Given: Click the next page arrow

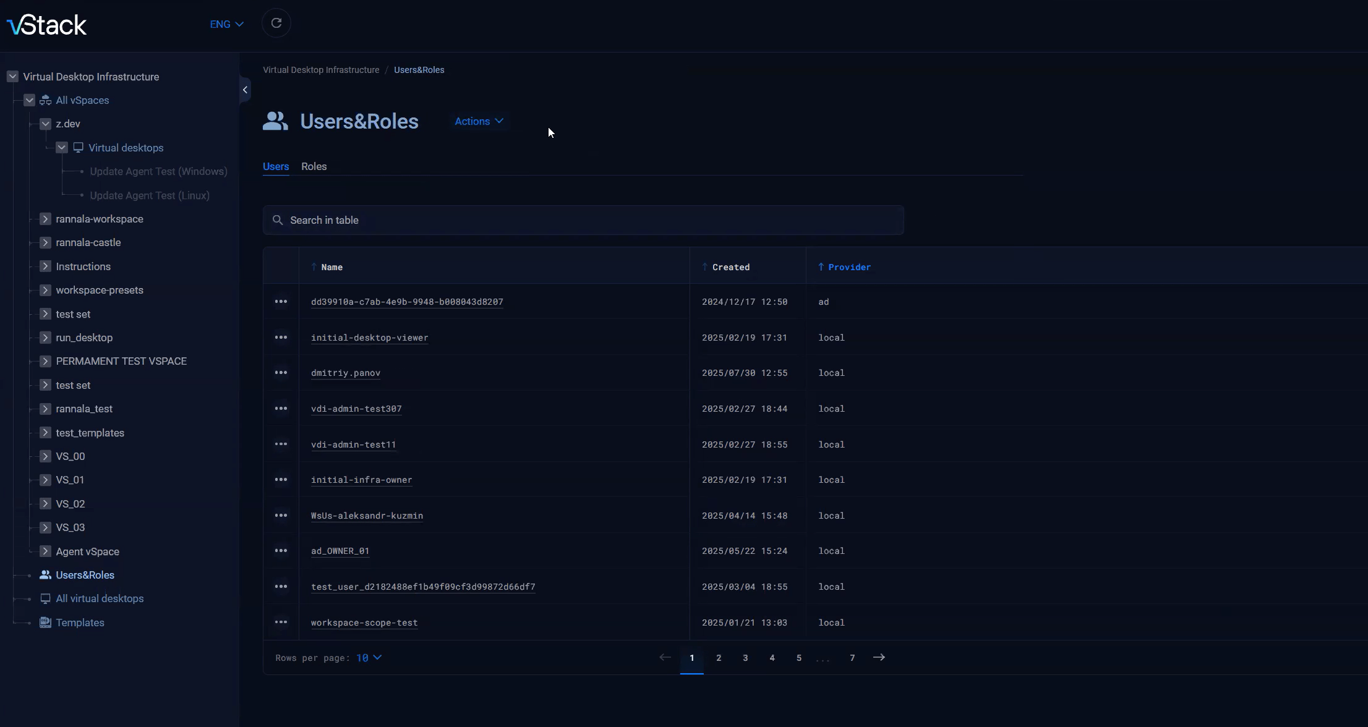Looking at the screenshot, I should (x=879, y=658).
